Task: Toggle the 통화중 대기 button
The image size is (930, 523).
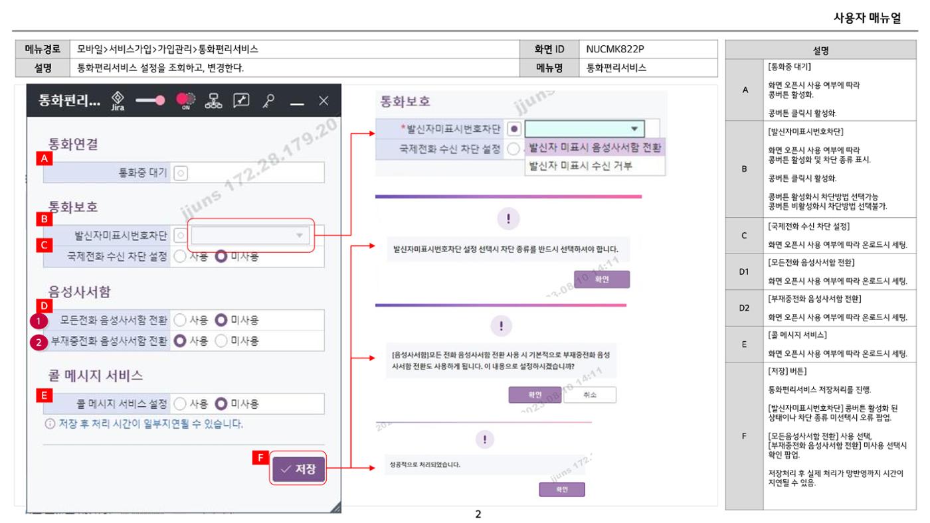Action: [x=182, y=173]
